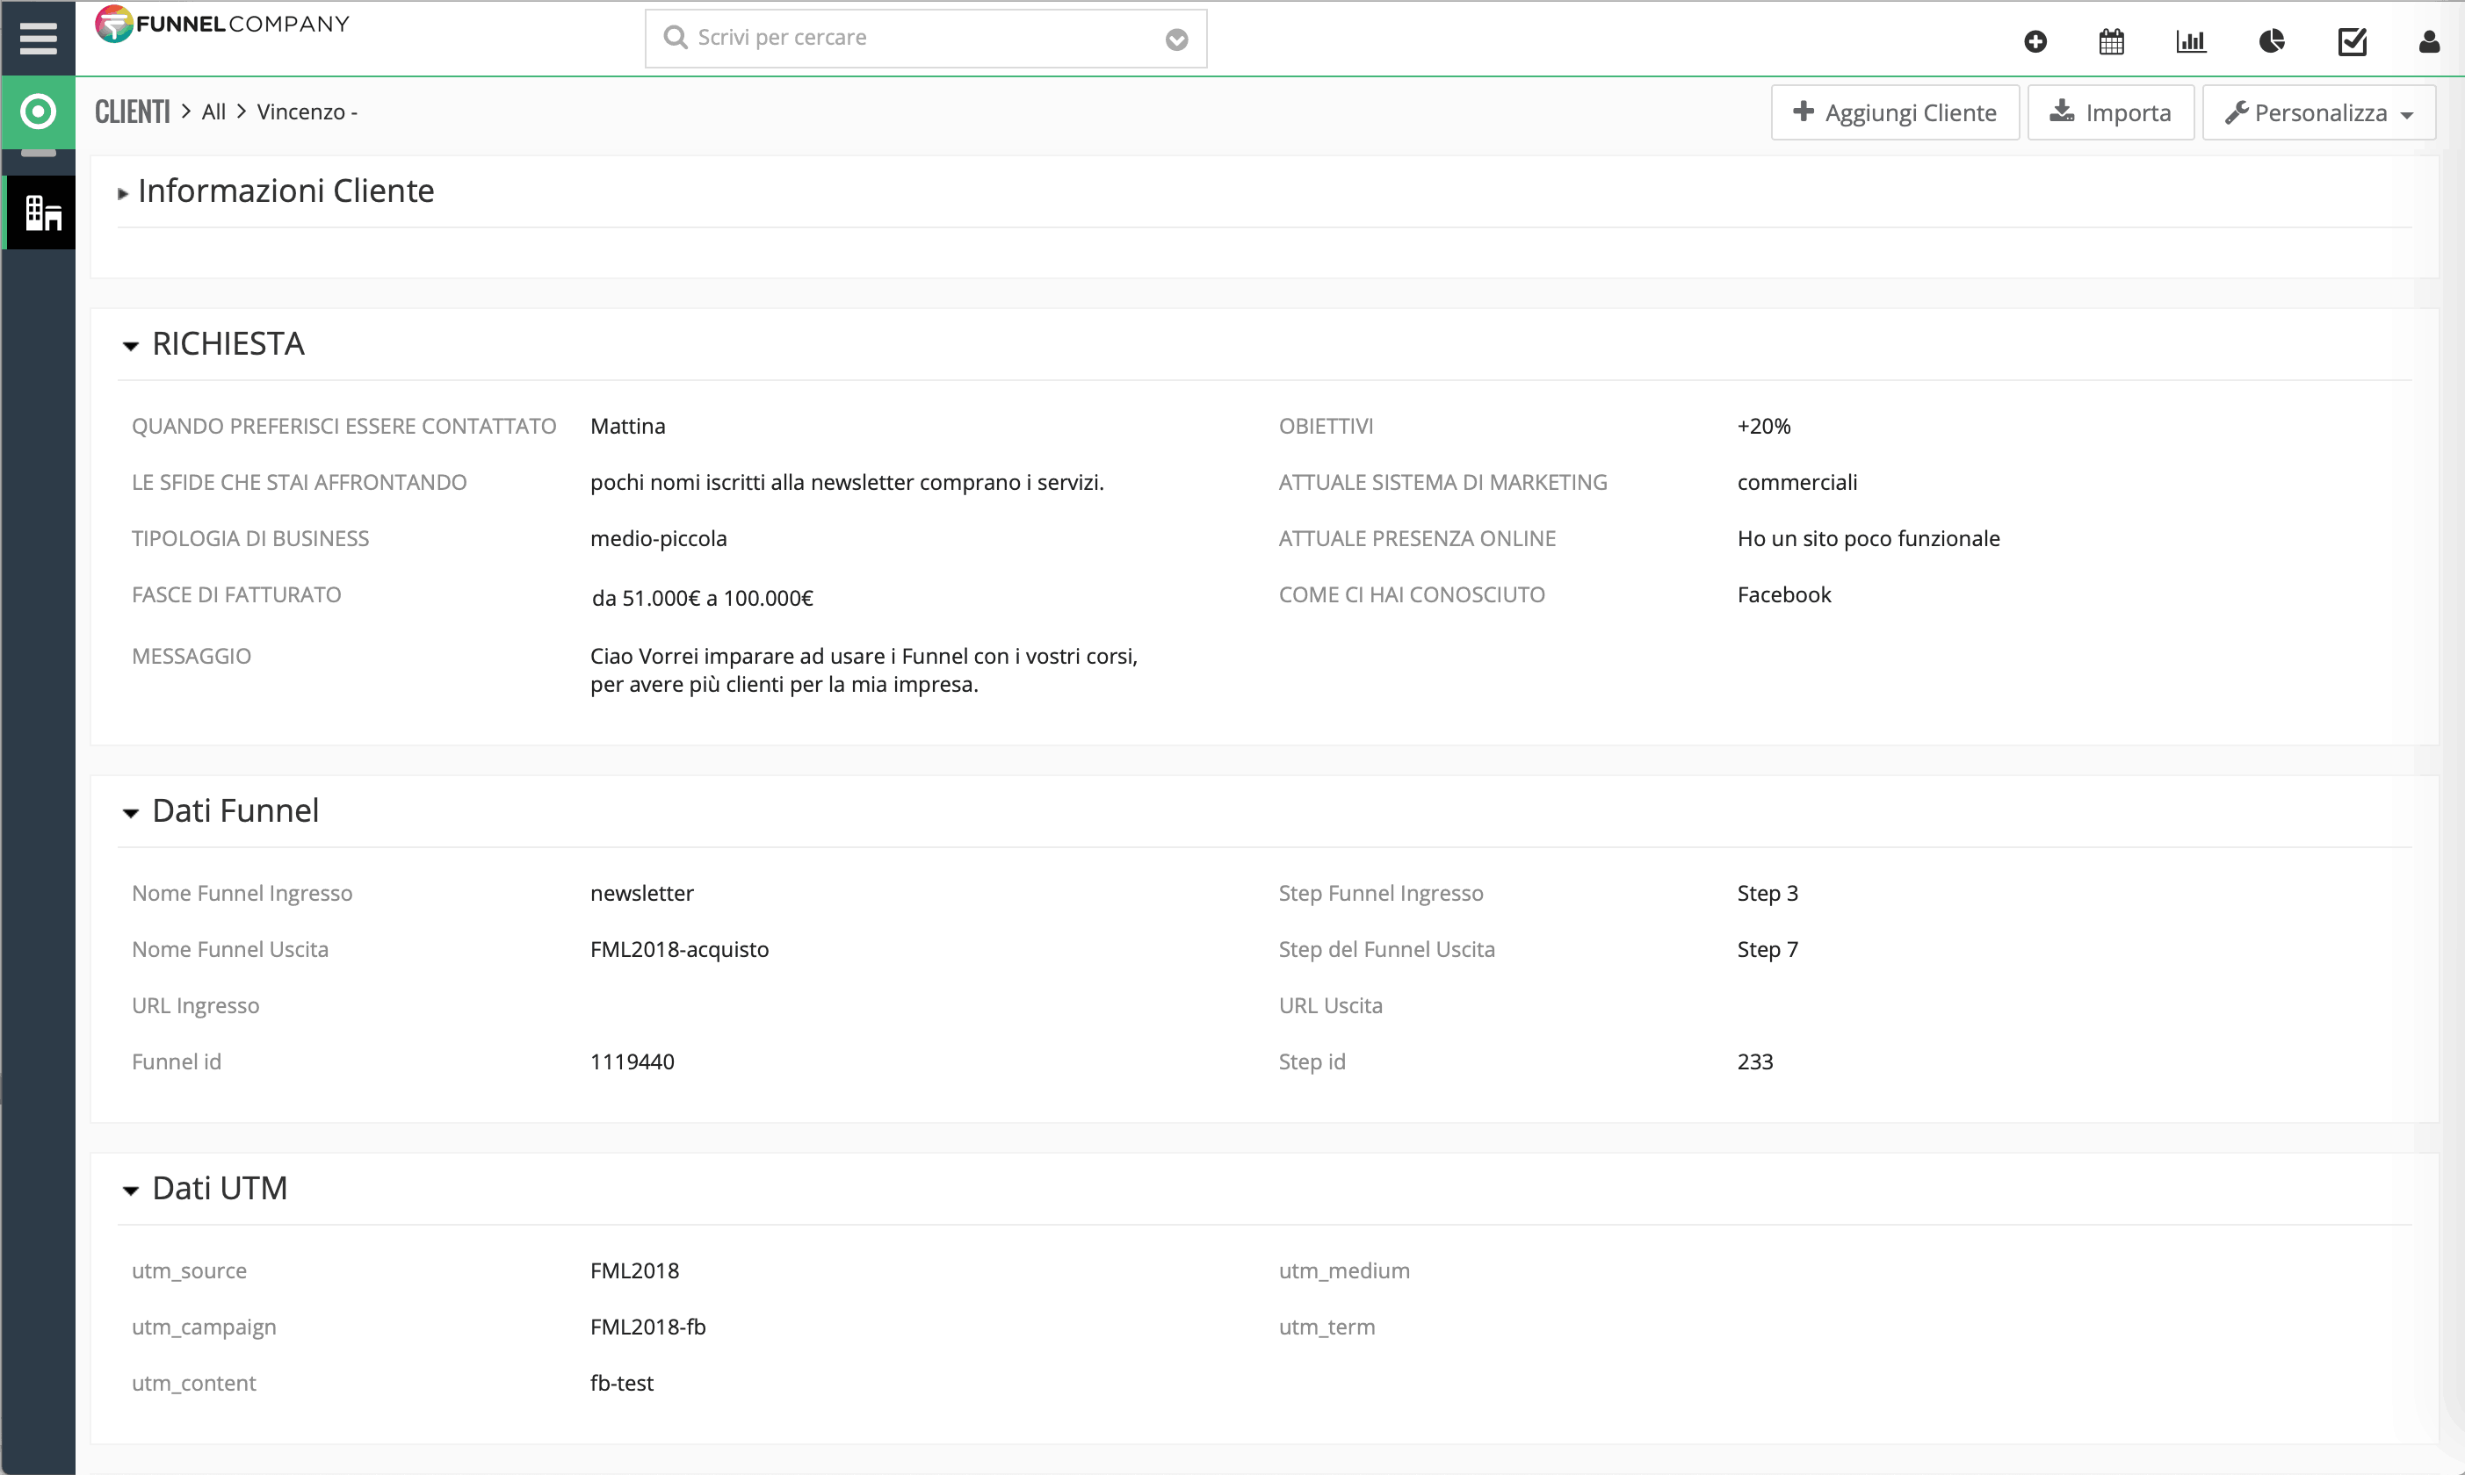Click the 'Ciao Vorrei imparare' message text

(863, 670)
